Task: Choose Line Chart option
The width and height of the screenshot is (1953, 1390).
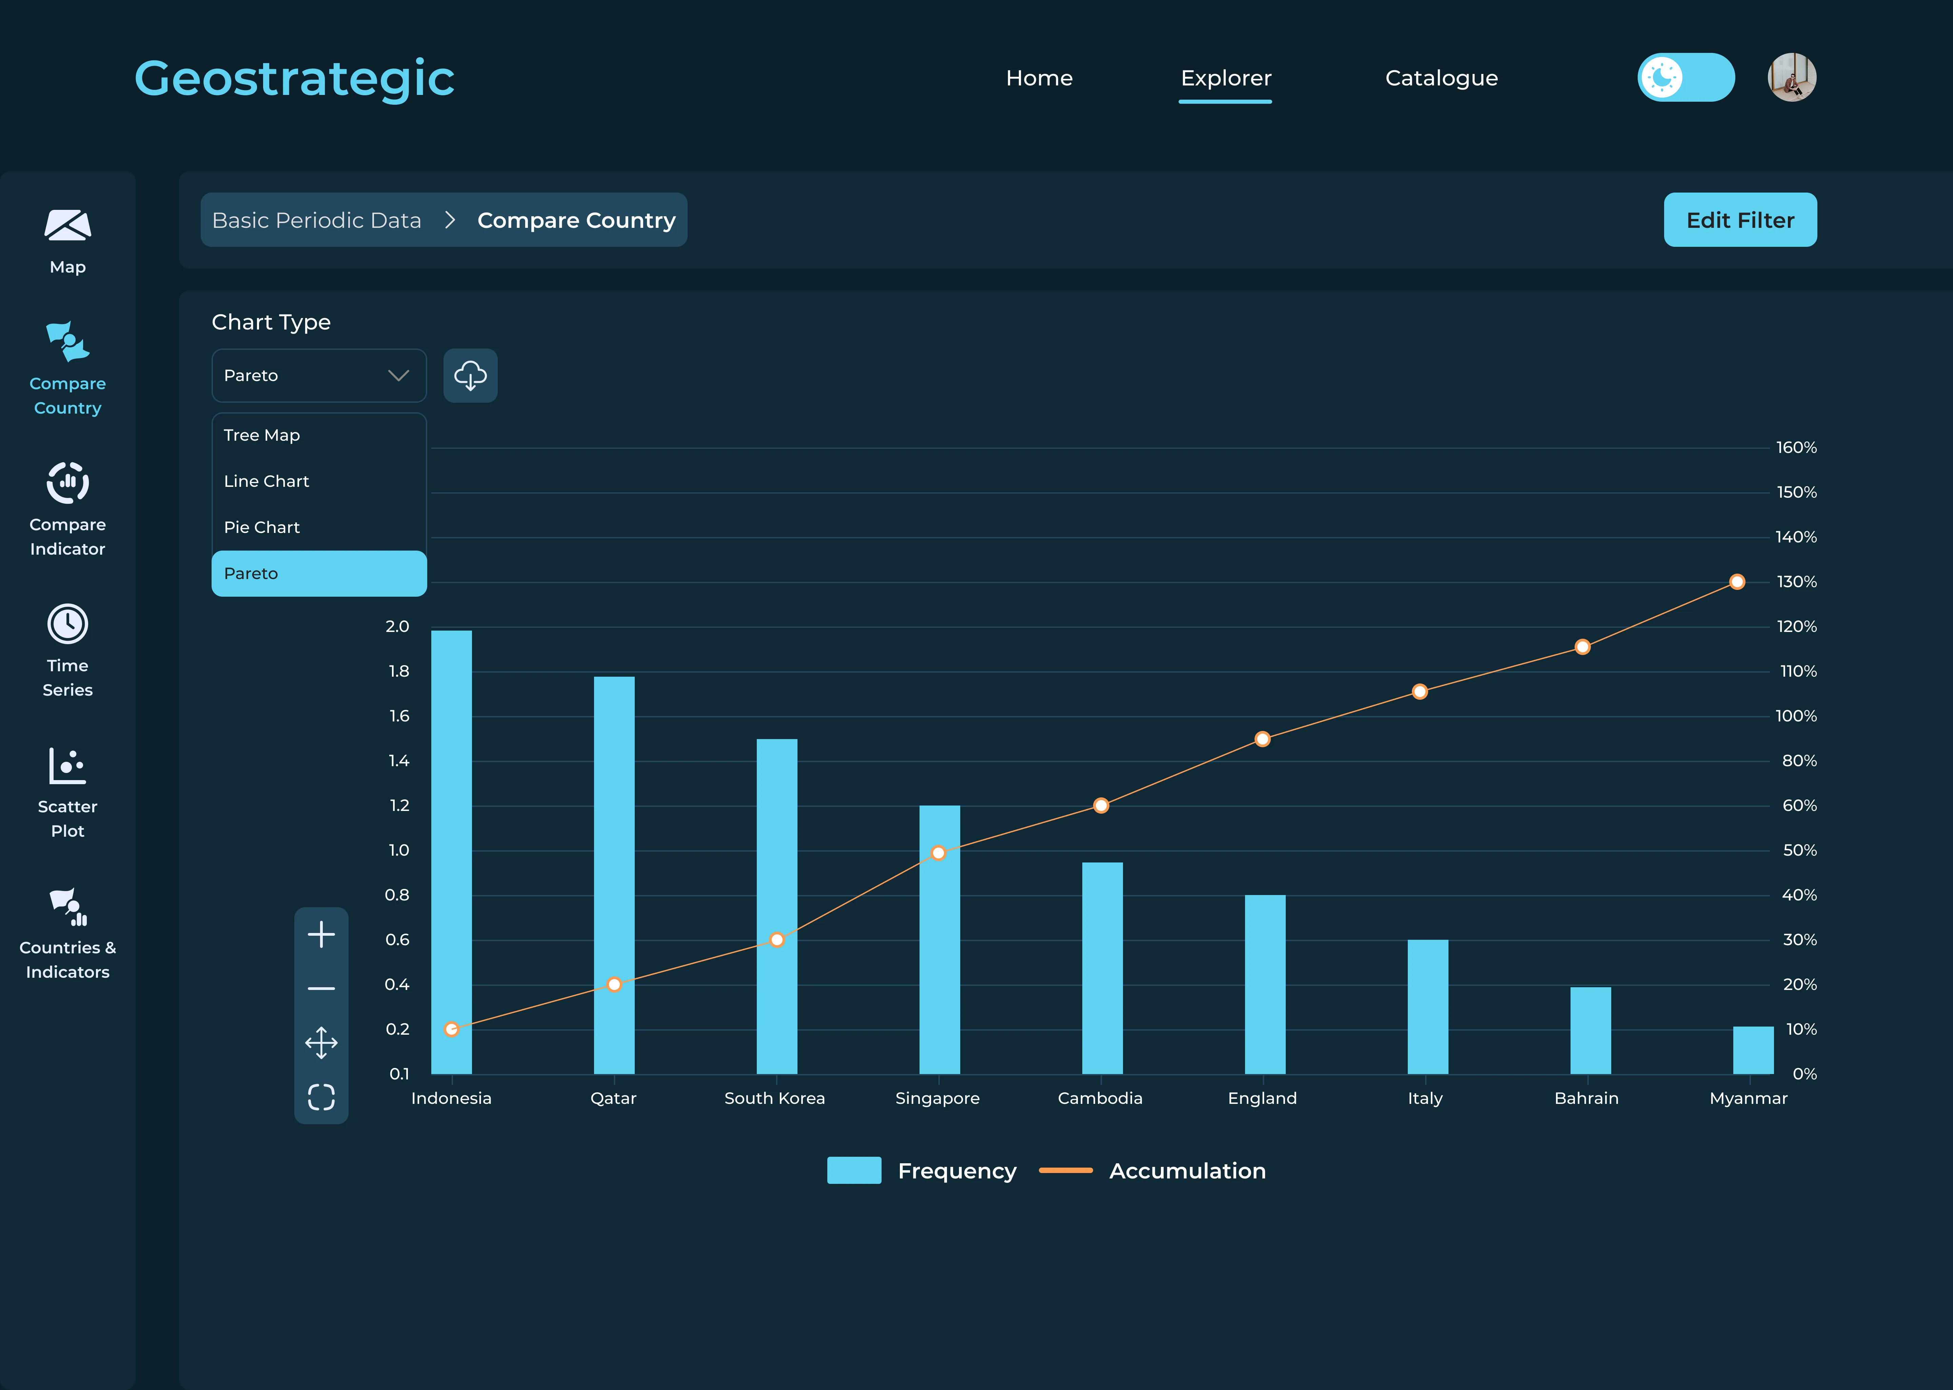Action: click(318, 481)
